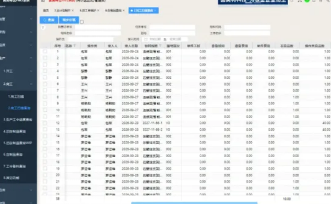The image size is (331, 204).
Task: Expand the 仓库 sidebar section
Action: (31, 190)
